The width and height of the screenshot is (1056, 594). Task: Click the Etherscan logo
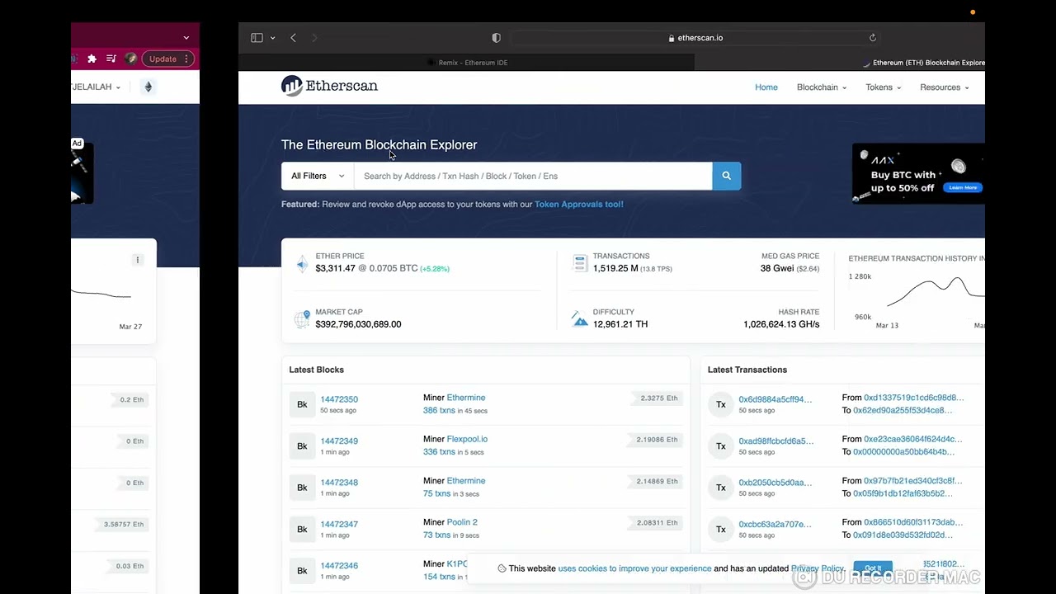(329, 86)
